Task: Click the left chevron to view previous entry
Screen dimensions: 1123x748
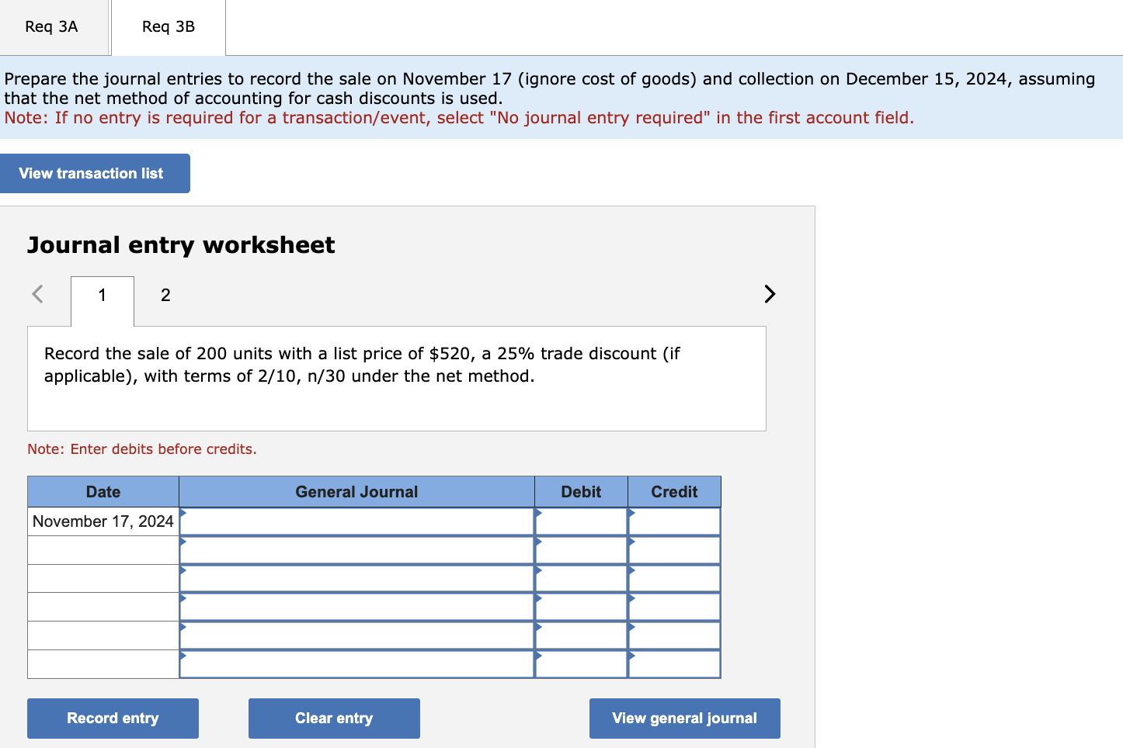Action: [37, 294]
